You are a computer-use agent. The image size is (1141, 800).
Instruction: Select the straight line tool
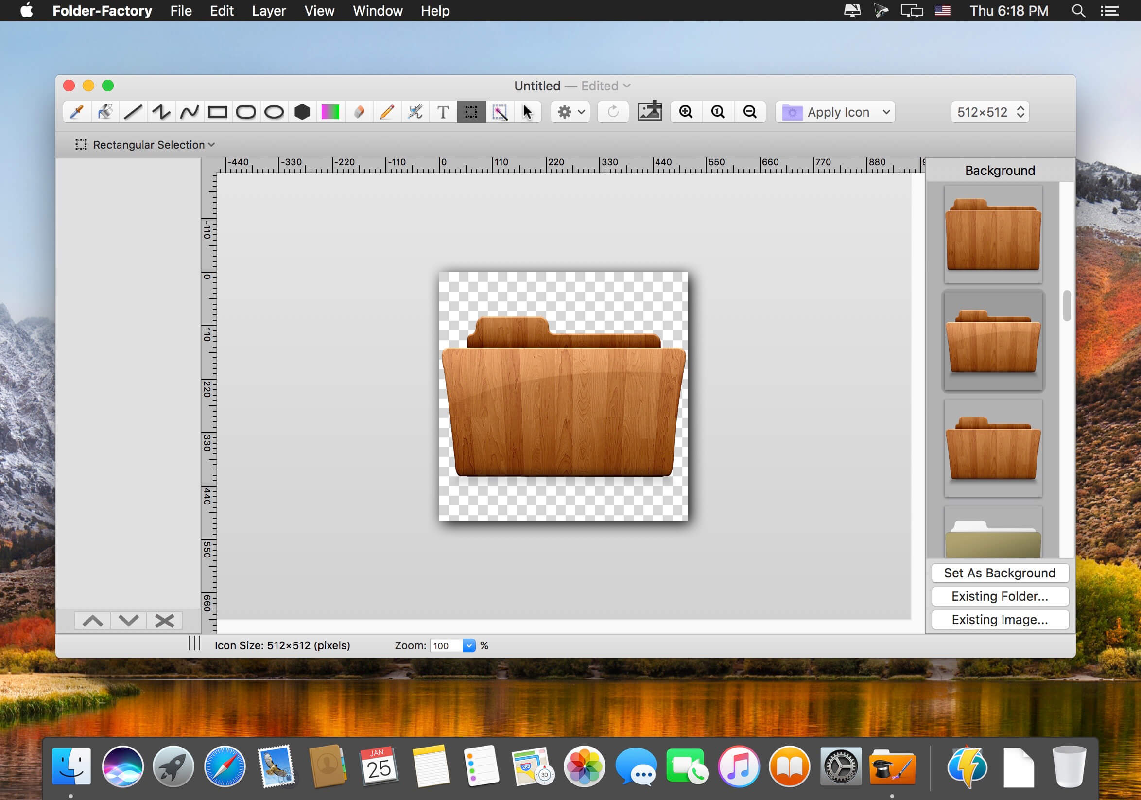(133, 112)
